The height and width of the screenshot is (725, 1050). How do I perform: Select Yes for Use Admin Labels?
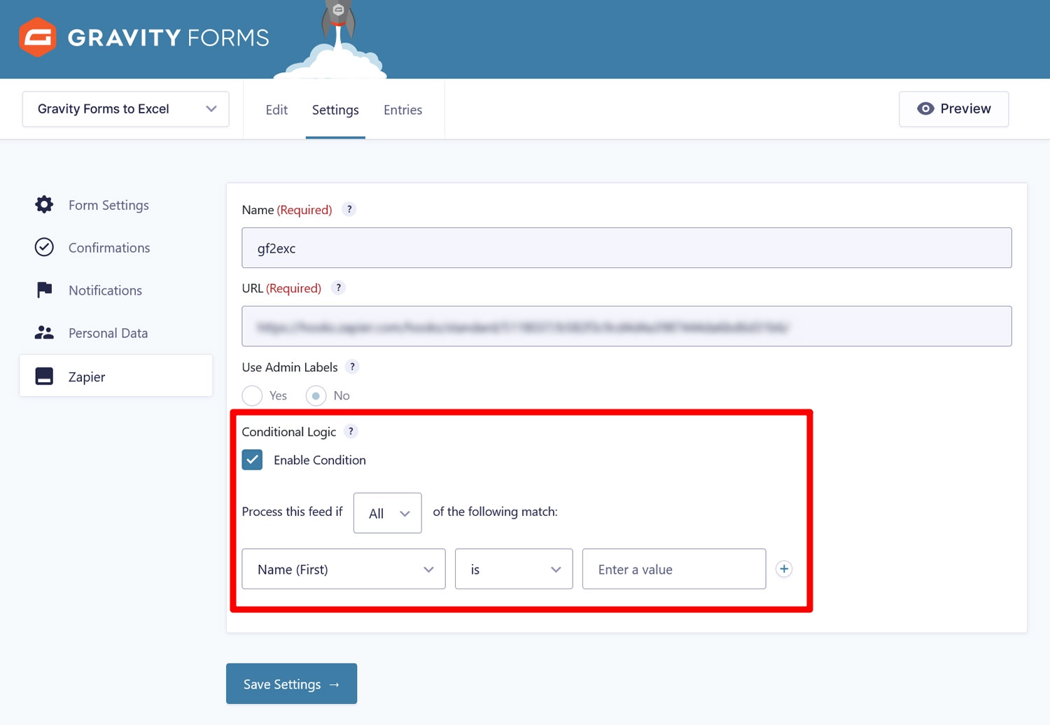(252, 395)
